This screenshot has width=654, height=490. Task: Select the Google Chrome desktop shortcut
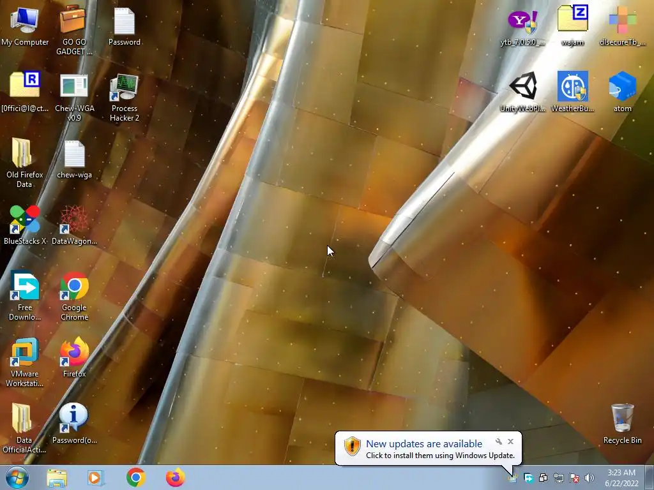(74, 296)
